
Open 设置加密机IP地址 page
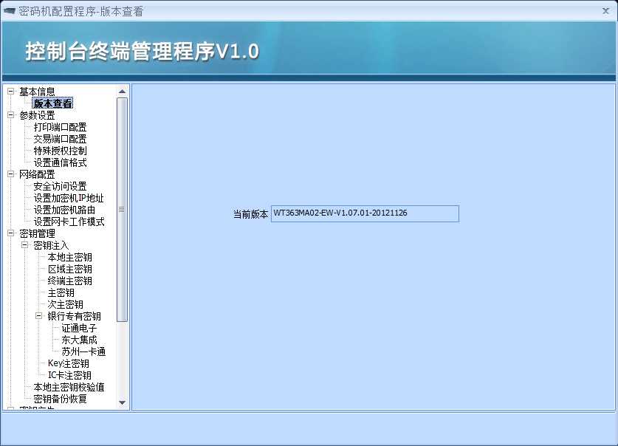click(69, 198)
